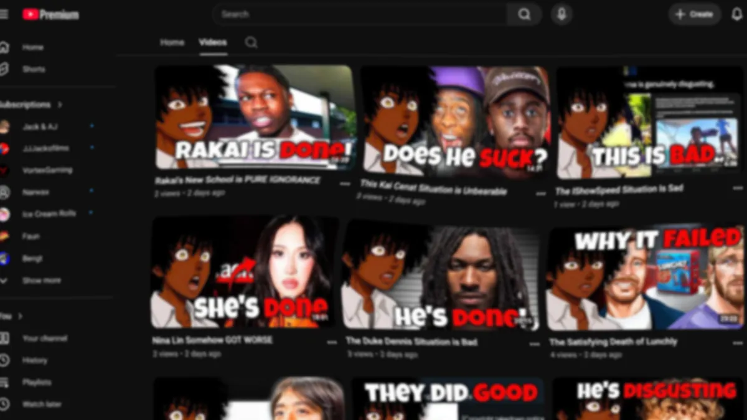Start voice search with the microphone

561,14
